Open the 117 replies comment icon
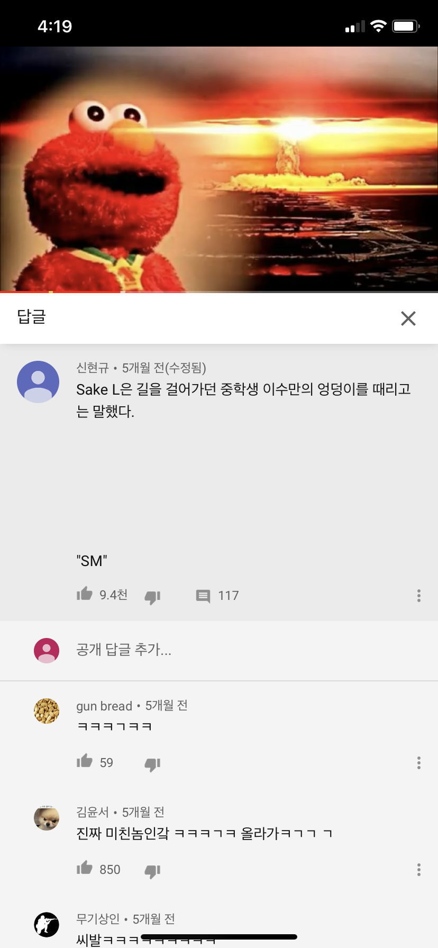This screenshot has height=948, width=438. coord(203,596)
